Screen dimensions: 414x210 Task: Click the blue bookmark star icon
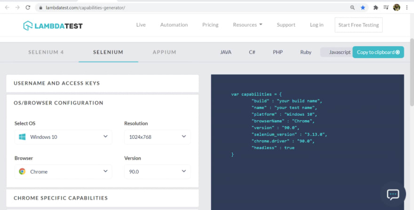point(363,8)
